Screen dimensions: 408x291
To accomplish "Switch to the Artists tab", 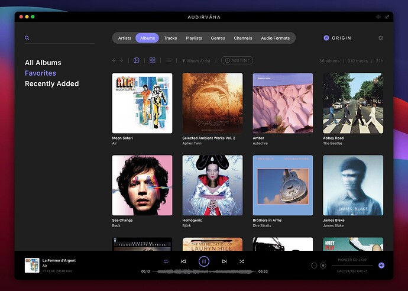I will coord(125,38).
